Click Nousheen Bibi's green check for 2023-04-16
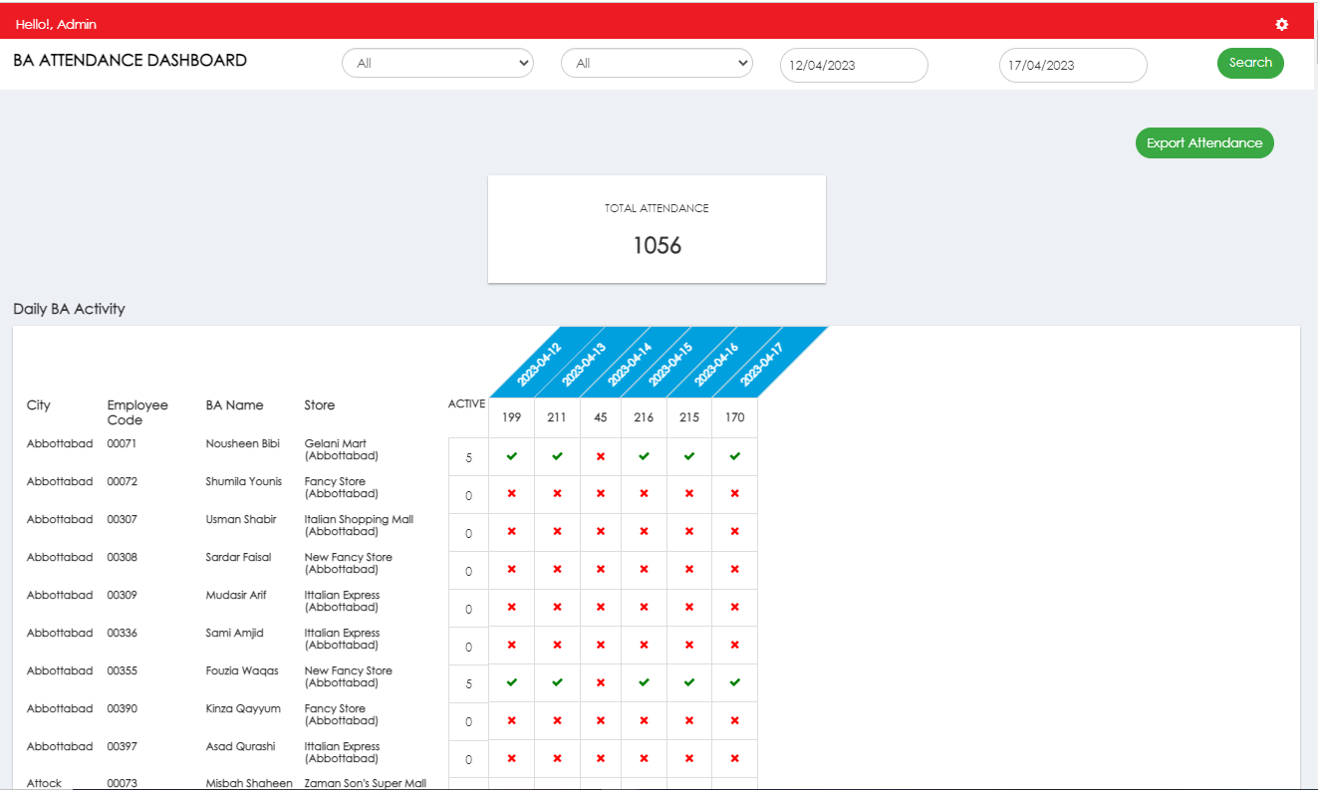This screenshot has width=1318, height=790. click(689, 456)
